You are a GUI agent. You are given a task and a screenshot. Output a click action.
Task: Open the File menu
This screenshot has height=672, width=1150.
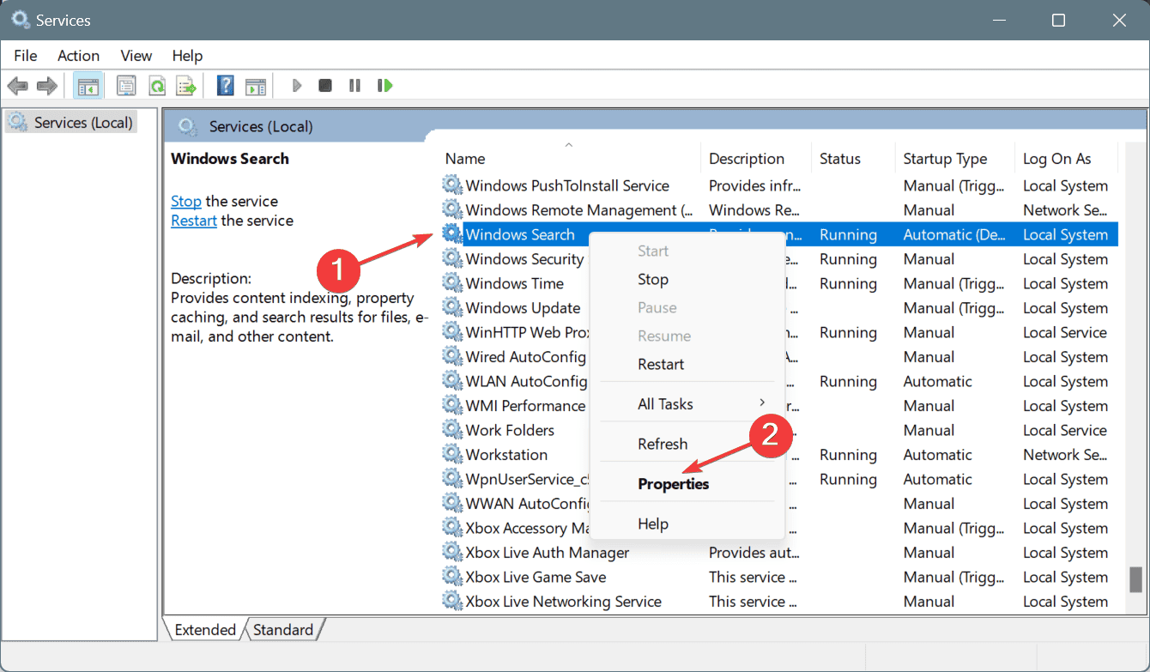click(x=26, y=55)
